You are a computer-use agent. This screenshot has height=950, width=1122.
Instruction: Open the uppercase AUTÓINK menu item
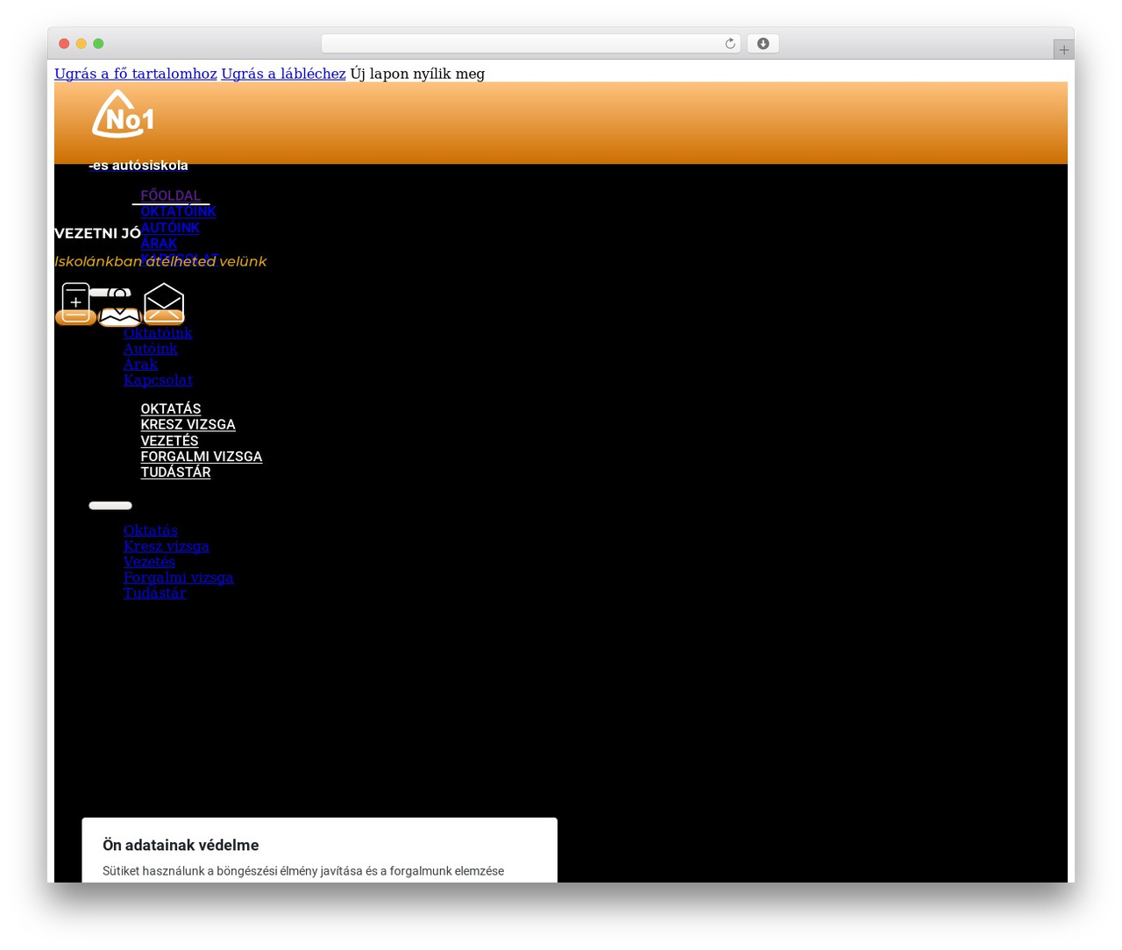coord(170,228)
